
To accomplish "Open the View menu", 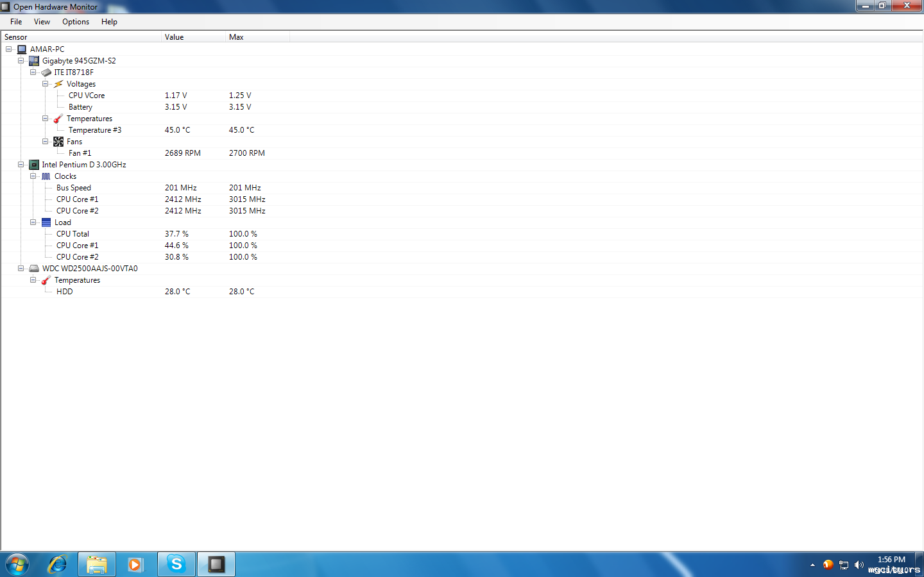I will [x=42, y=22].
